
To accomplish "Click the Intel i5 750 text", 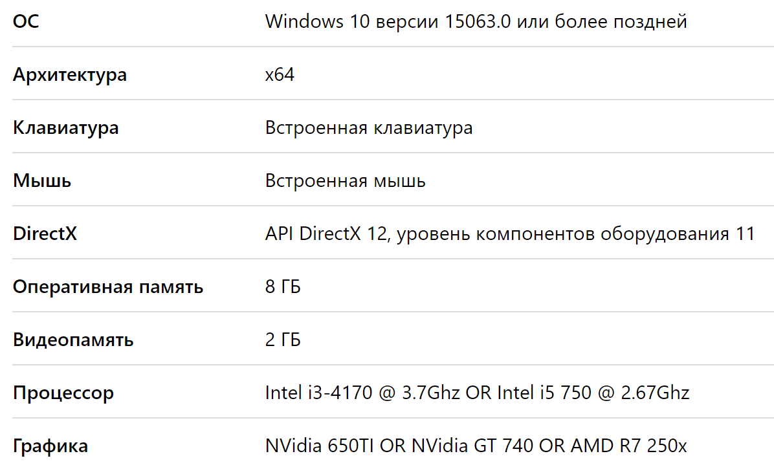I will point(544,393).
